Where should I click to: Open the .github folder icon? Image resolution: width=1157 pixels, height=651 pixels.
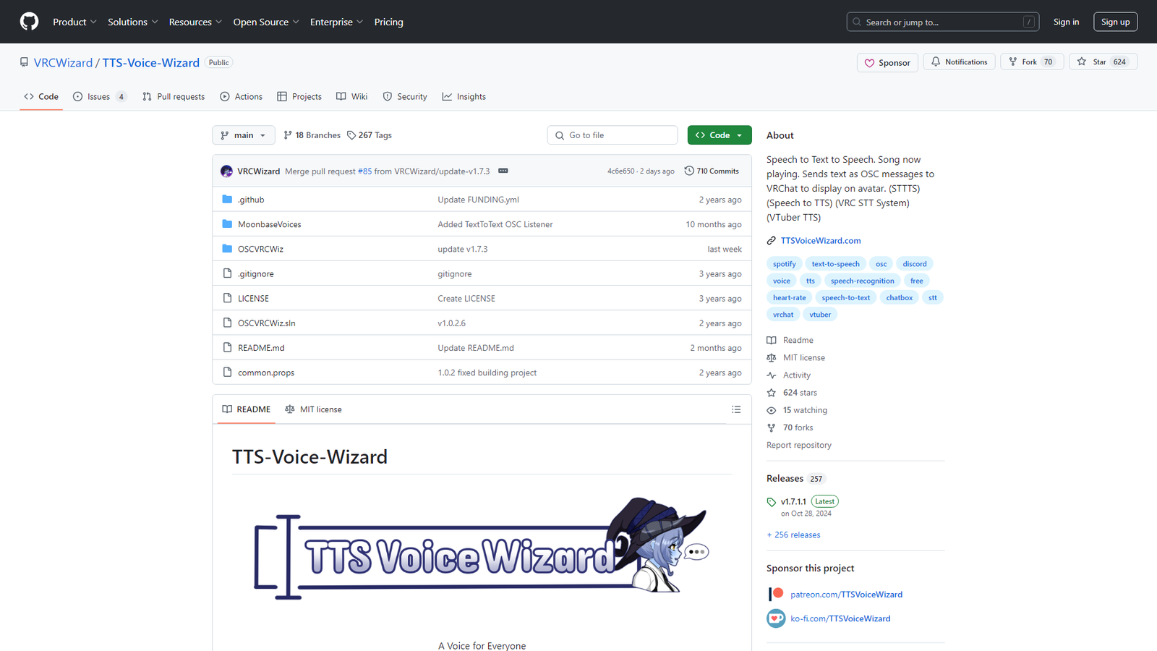pyautogui.click(x=227, y=200)
